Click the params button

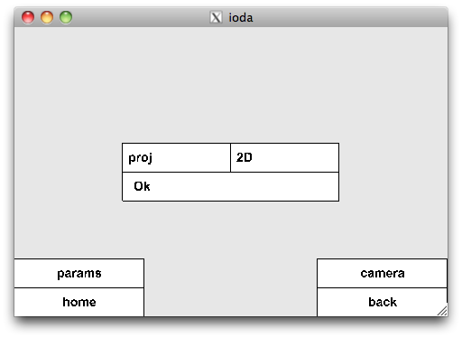pos(79,273)
